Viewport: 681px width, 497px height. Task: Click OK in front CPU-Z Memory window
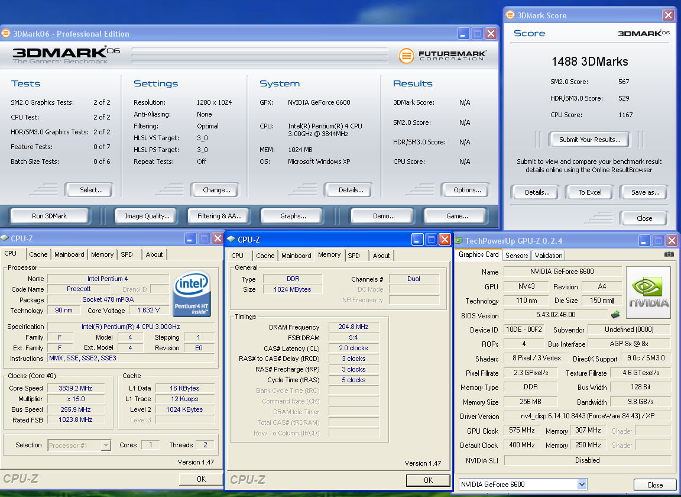click(428, 480)
